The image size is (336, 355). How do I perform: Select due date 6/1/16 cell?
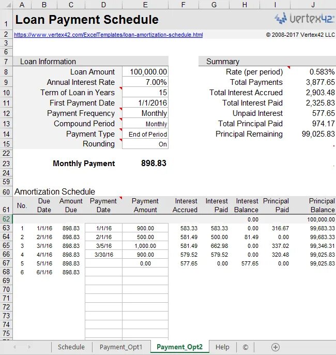pyautogui.click(x=44, y=272)
